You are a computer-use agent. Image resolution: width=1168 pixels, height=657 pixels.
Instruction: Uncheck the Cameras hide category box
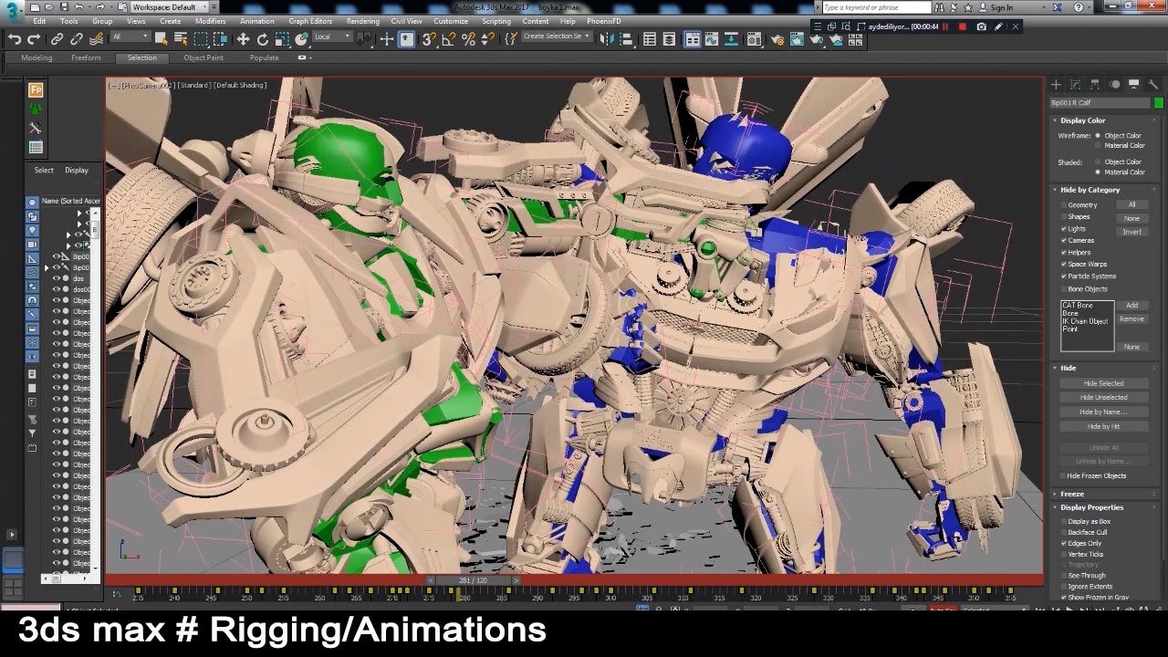tap(1064, 240)
